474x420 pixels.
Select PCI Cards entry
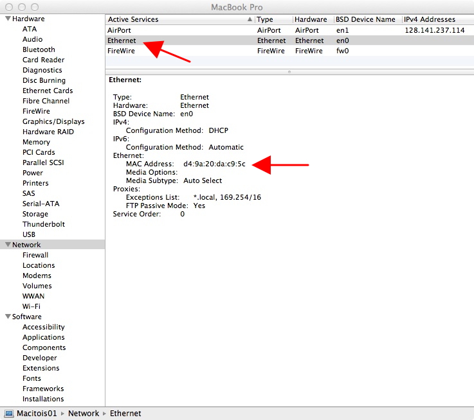39,152
